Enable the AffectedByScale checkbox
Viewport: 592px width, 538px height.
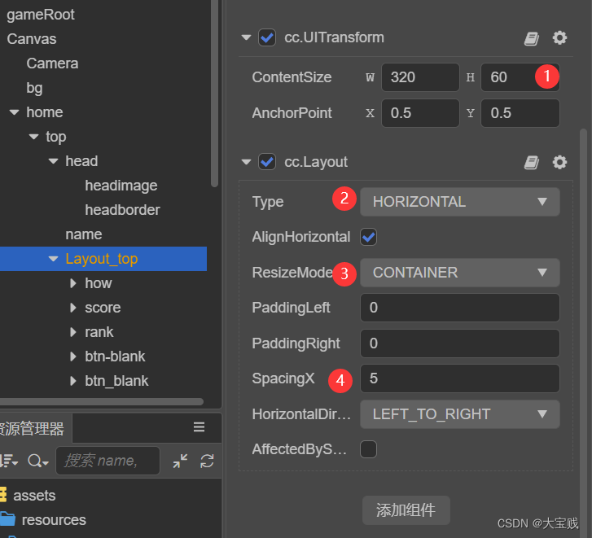click(x=369, y=449)
